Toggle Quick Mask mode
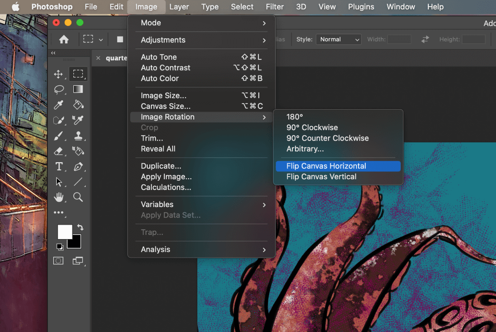Image resolution: width=496 pixels, height=332 pixels. (58, 261)
